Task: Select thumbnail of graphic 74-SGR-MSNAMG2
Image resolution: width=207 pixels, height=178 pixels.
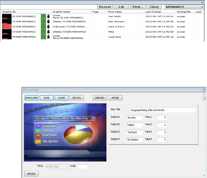Action: pyautogui.click(x=7, y=37)
